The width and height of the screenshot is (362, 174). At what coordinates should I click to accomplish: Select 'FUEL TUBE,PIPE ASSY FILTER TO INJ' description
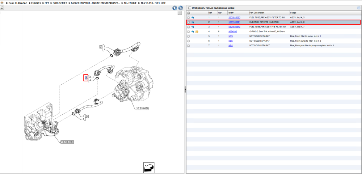tap(267, 17)
